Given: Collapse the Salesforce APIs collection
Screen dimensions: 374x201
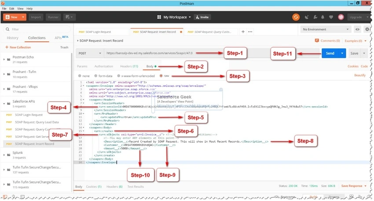Looking at the screenshot, I should (4, 104).
